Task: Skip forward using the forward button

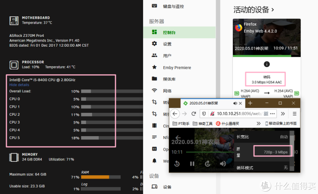Action: coord(208,163)
